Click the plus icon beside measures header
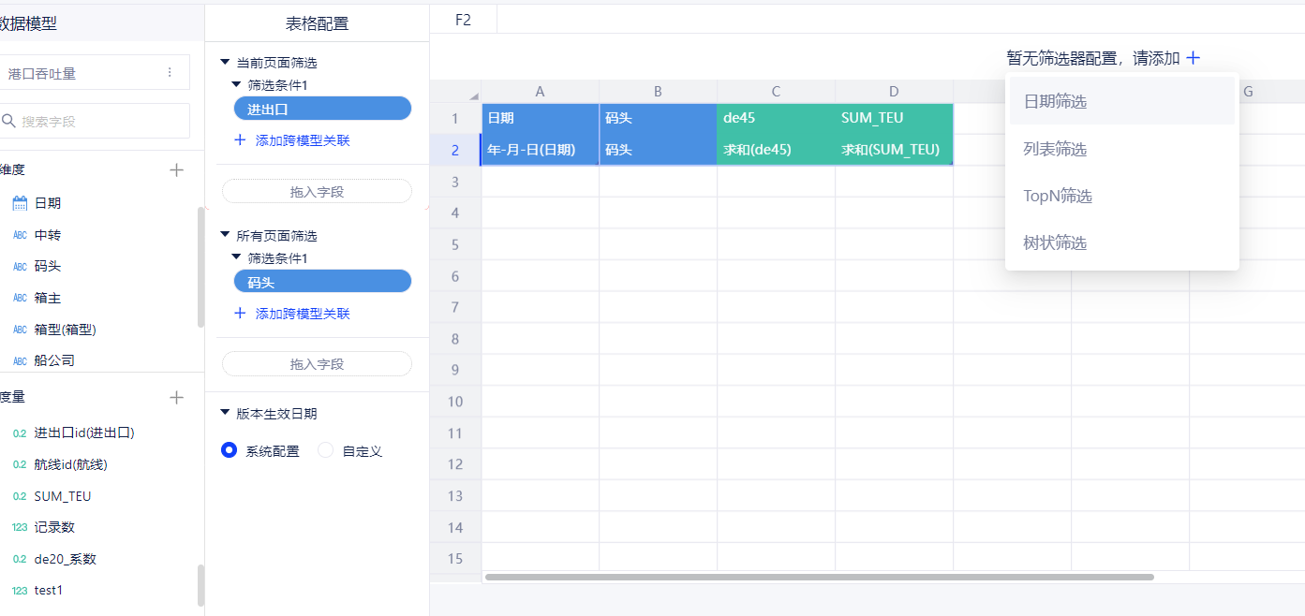Screen dimensions: 1305x616 click(x=176, y=397)
